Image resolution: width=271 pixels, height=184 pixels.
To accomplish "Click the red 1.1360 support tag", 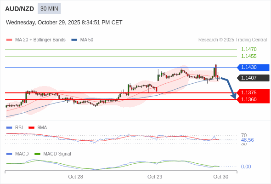I will [253, 99].
